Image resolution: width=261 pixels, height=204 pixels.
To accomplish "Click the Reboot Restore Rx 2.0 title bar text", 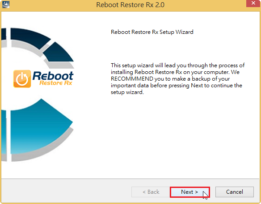I will [x=130, y=4].
